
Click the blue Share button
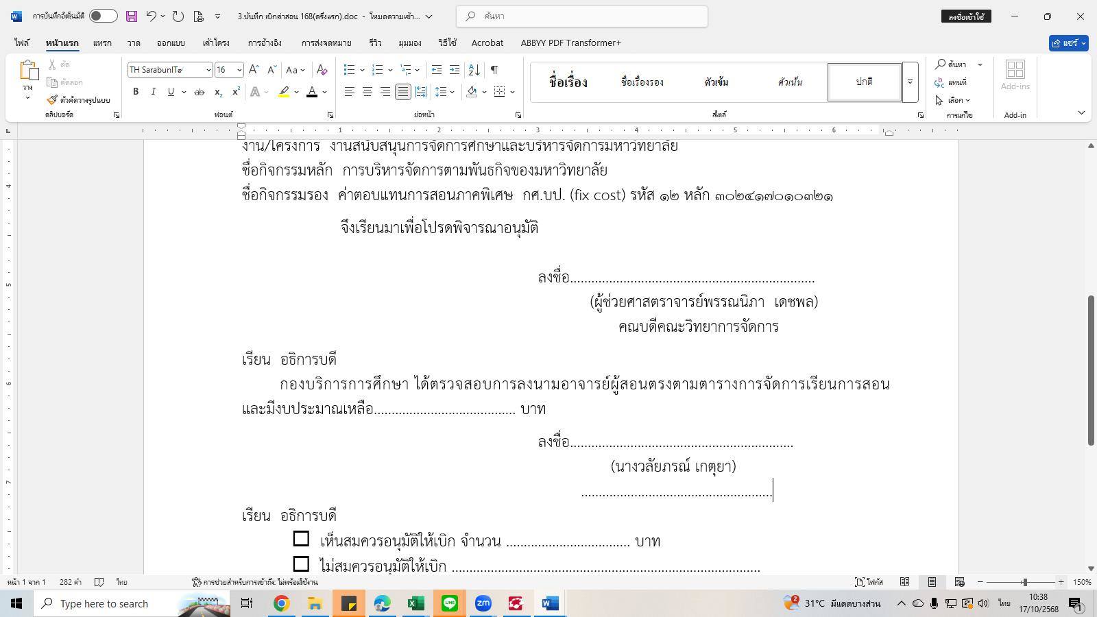tap(1069, 43)
